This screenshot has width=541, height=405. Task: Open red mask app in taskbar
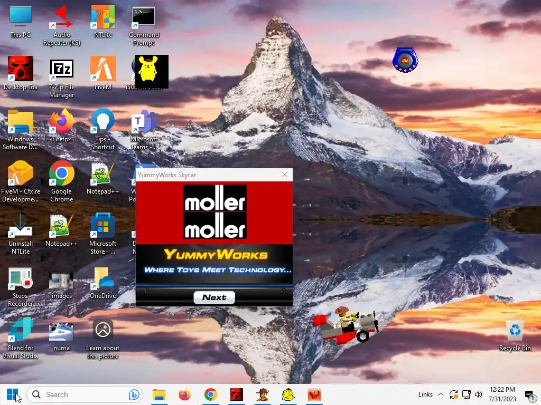[x=236, y=394]
